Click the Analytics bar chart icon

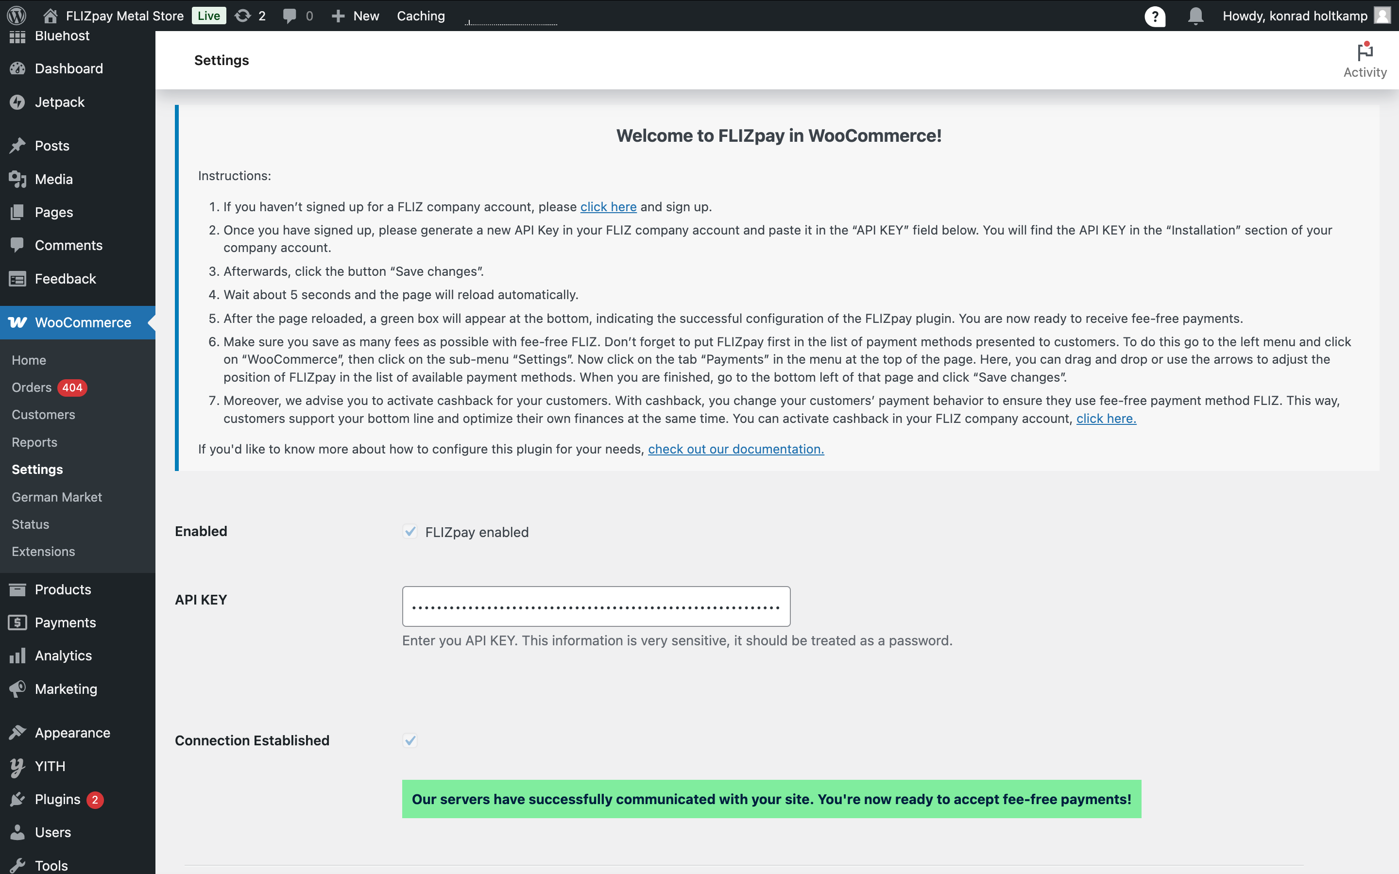coord(17,655)
